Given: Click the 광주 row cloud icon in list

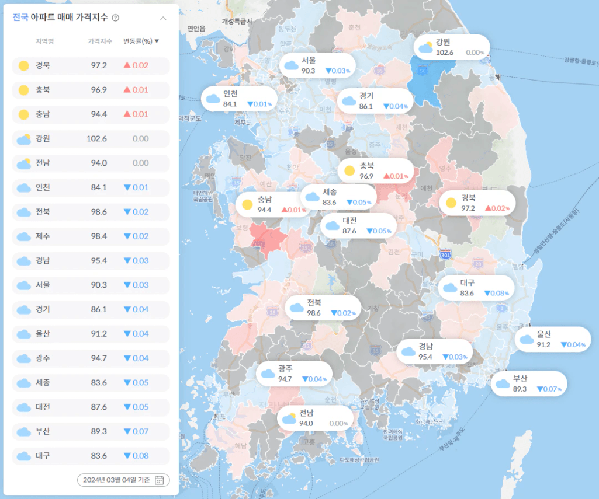Looking at the screenshot, I should click(x=24, y=358).
